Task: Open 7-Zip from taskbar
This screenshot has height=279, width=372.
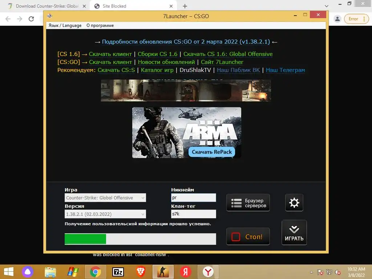Action: pos(118,272)
